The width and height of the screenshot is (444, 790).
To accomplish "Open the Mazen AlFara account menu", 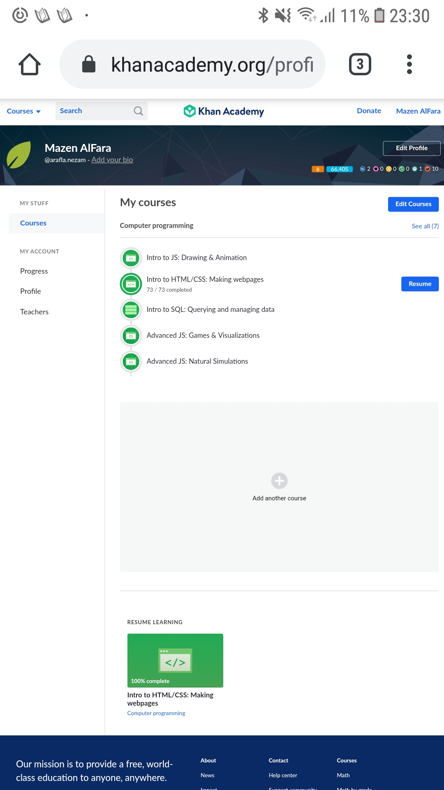I will tap(418, 111).
